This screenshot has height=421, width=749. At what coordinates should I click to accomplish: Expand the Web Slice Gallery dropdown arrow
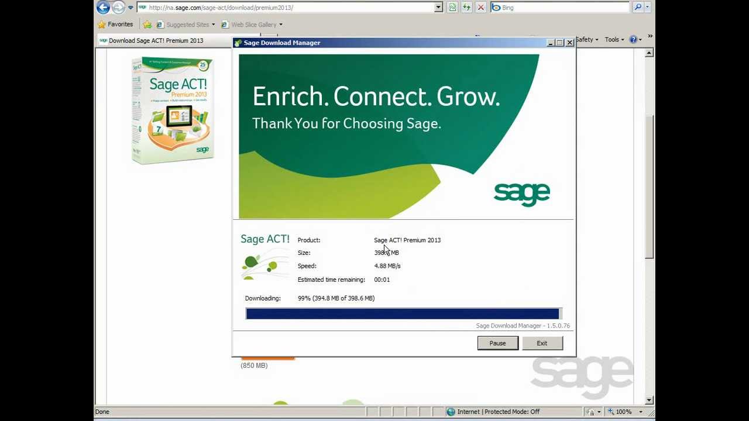pyautogui.click(x=280, y=25)
